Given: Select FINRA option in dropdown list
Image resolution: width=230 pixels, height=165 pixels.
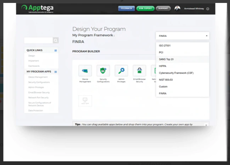Looking at the screenshot, I should pyautogui.click(x=183, y=93).
